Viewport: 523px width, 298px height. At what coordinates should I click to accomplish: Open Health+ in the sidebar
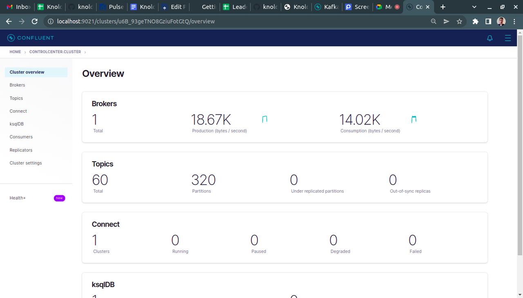tap(18, 198)
